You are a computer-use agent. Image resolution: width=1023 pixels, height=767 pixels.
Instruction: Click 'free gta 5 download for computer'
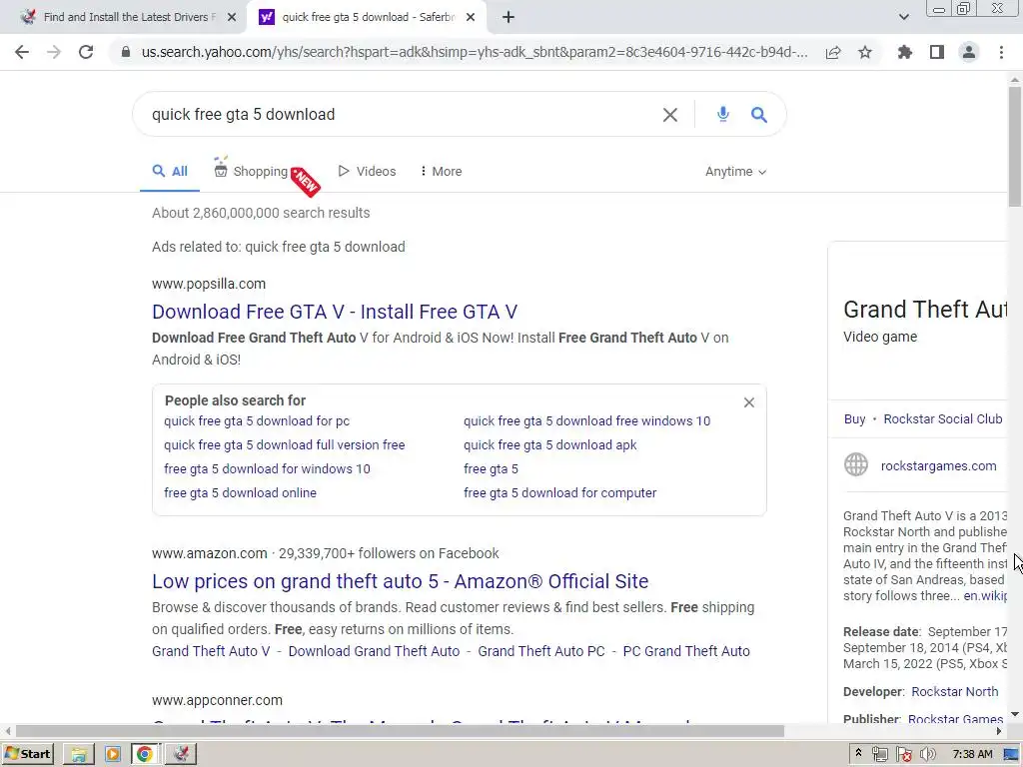pos(559,493)
